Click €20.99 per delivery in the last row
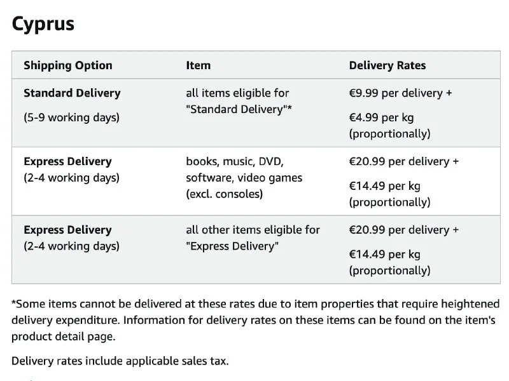 coord(404,231)
